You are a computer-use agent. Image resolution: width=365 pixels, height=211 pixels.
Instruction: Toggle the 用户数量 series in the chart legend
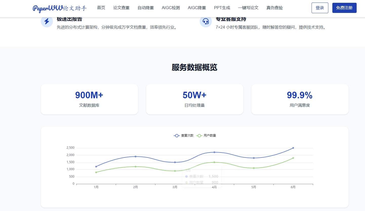pyautogui.click(x=206, y=136)
